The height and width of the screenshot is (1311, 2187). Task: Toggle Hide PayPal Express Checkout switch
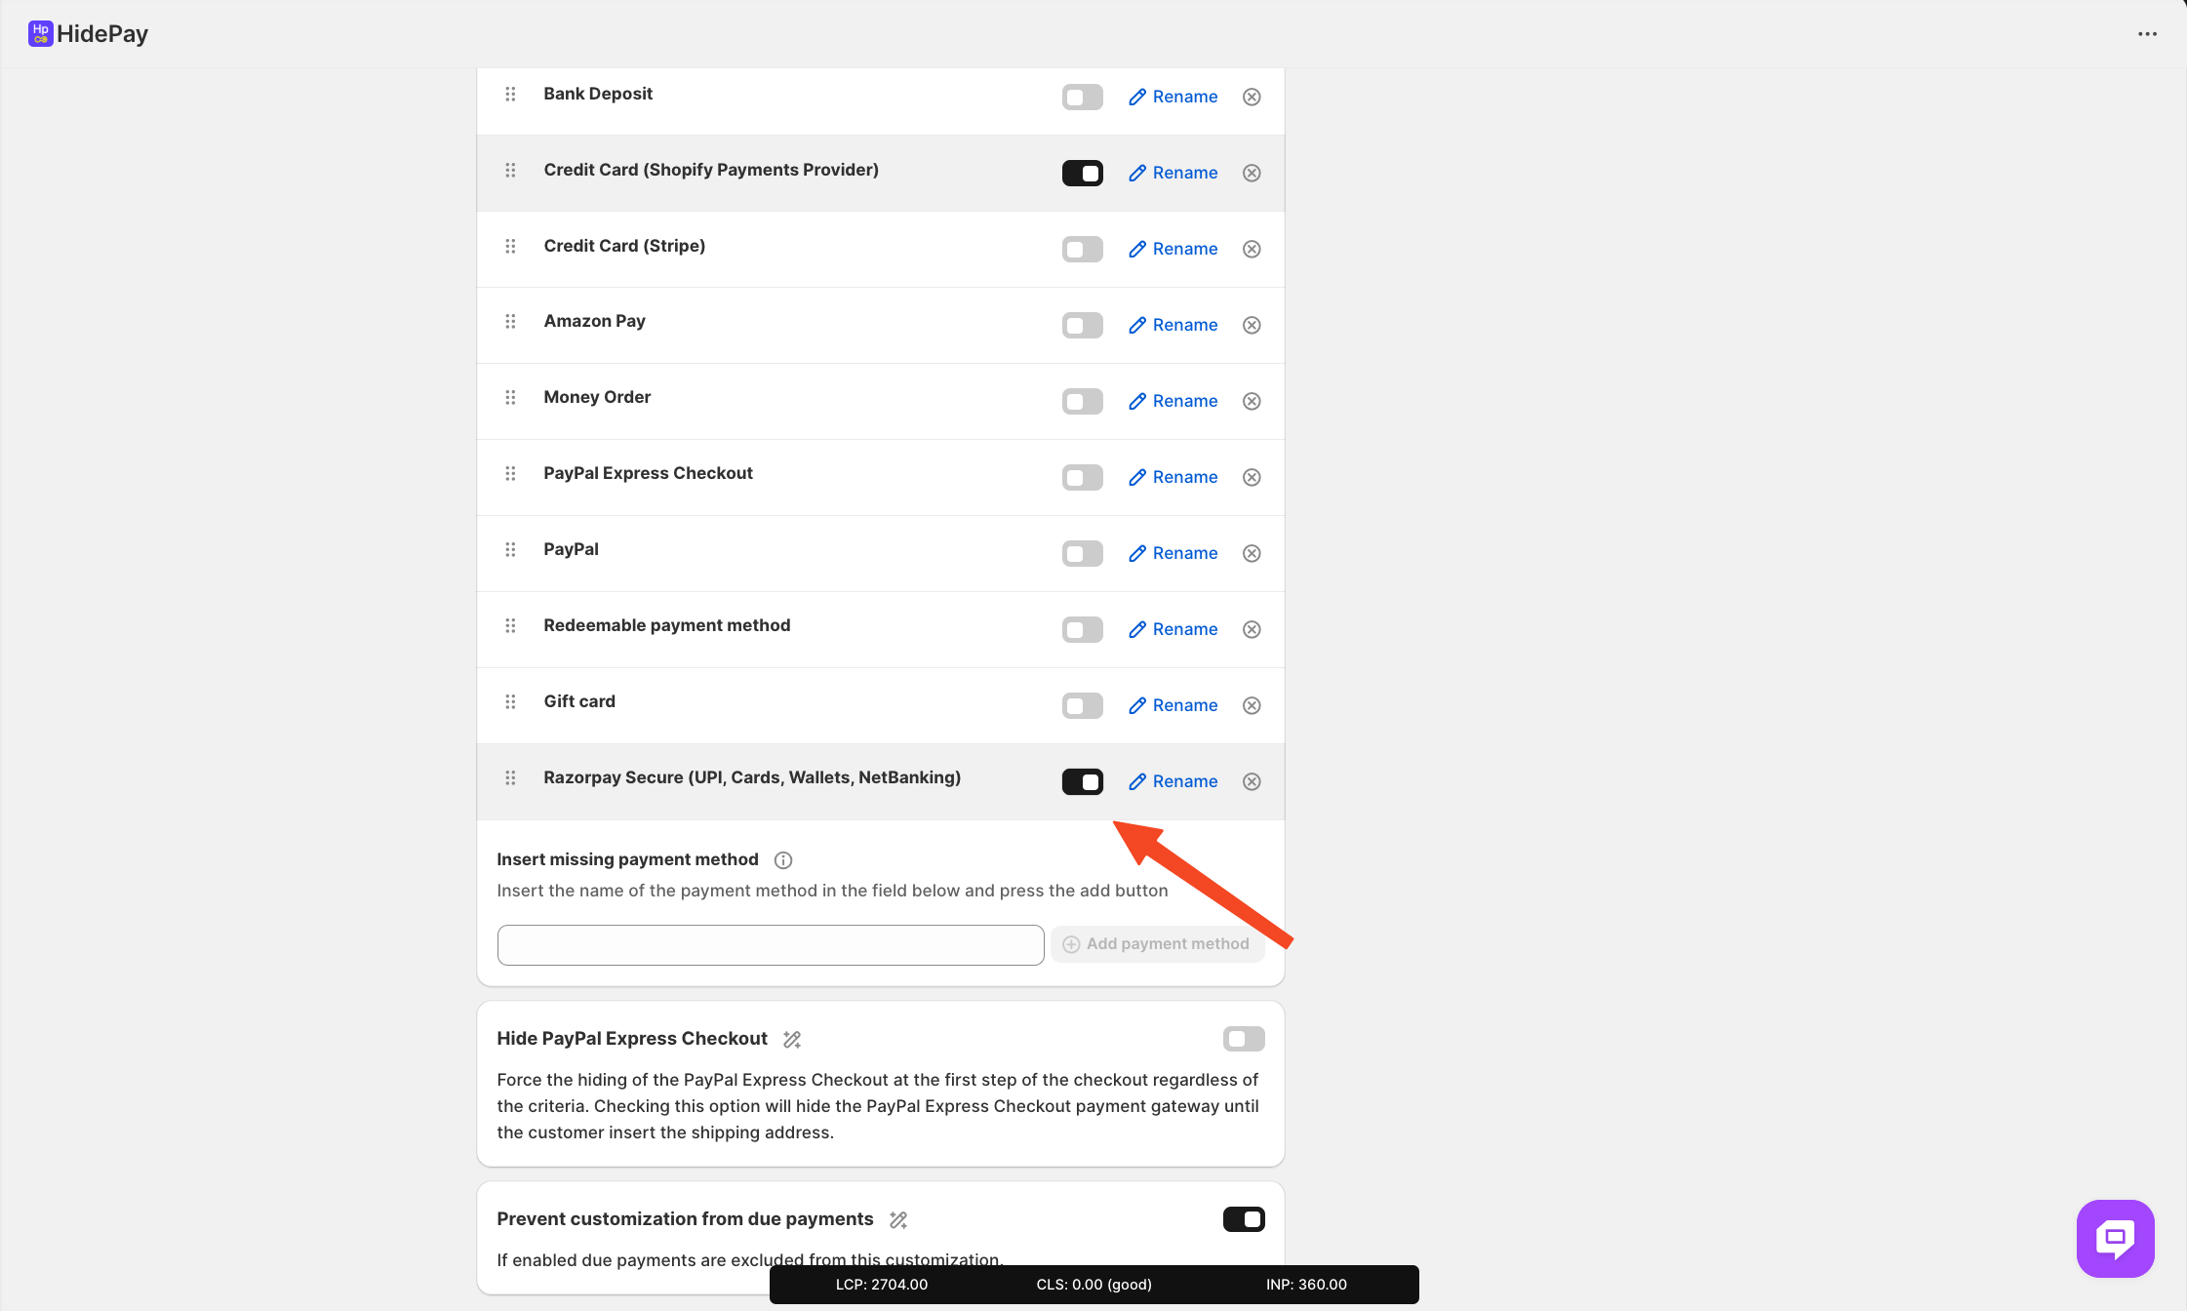tap(1244, 1039)
